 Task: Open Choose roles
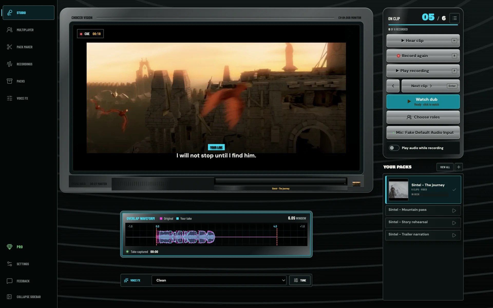[x=423, y=117]
